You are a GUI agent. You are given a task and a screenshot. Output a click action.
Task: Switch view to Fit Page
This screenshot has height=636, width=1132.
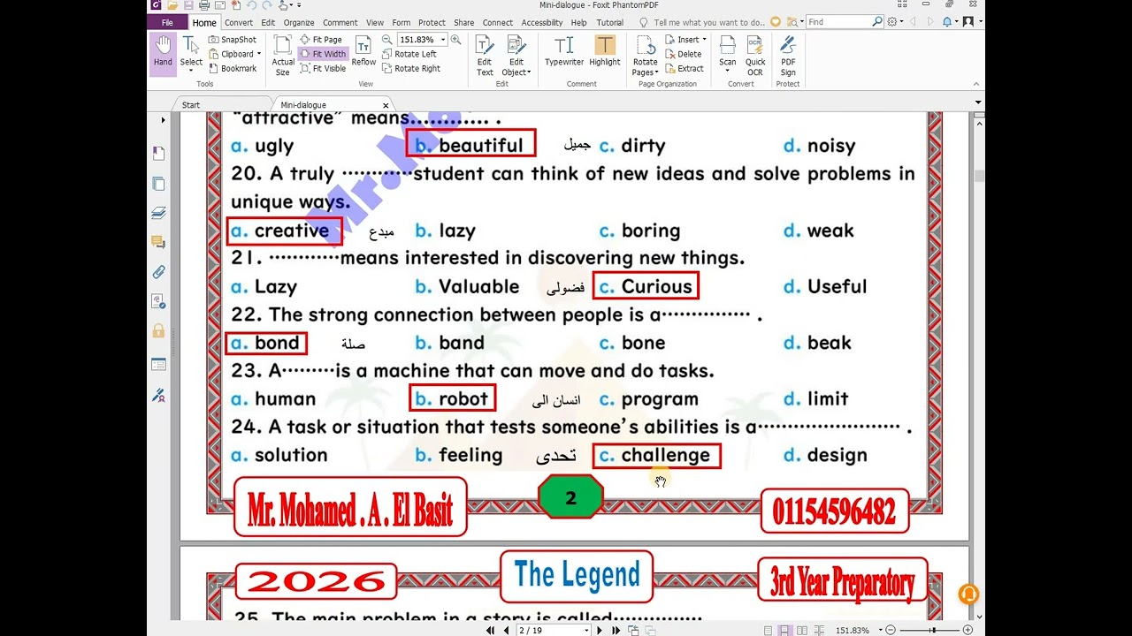click(321, 40)
